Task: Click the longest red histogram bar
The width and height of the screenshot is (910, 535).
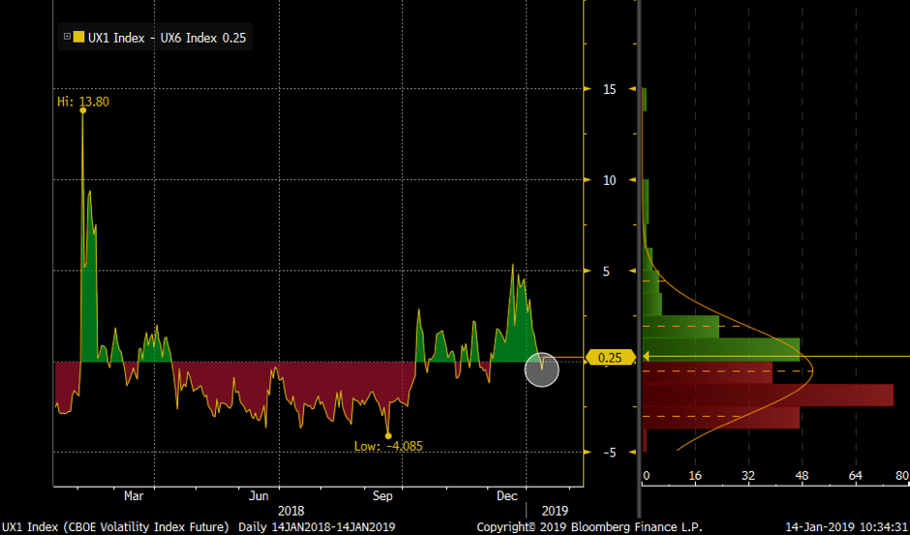Action: pos(769,395)
